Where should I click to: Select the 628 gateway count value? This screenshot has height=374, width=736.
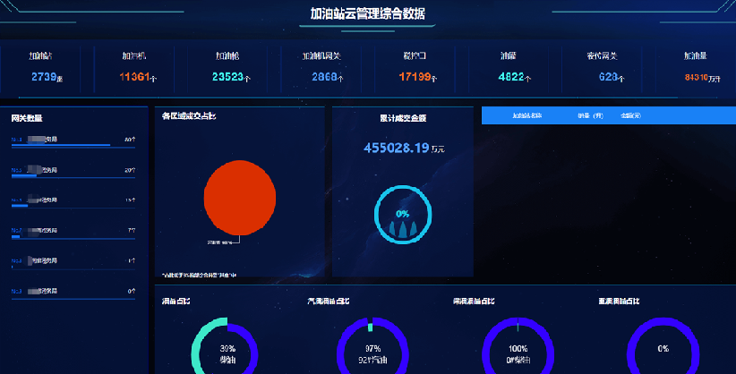[608, 76]
